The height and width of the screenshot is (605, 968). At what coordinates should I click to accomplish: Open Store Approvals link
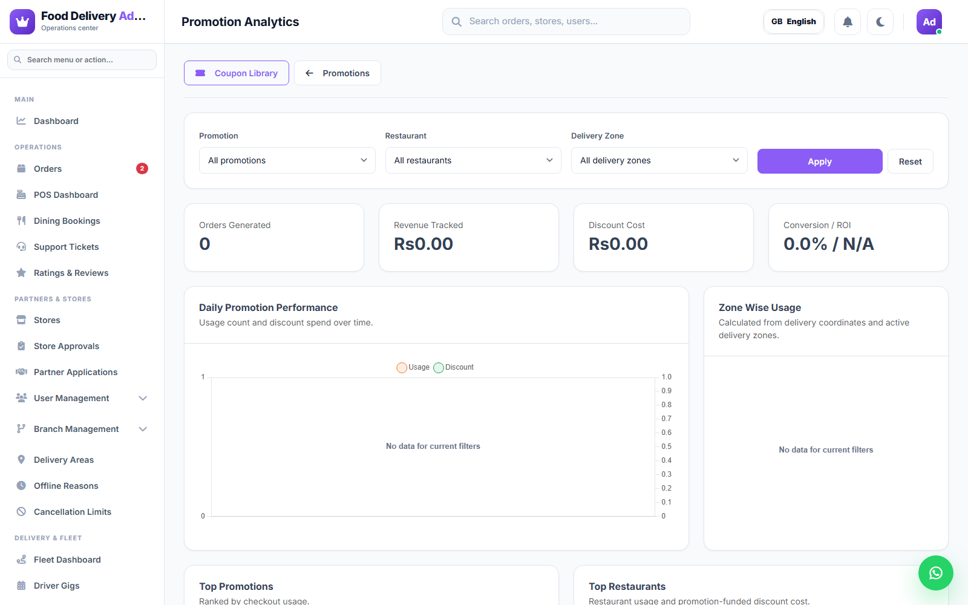[82, 346]
